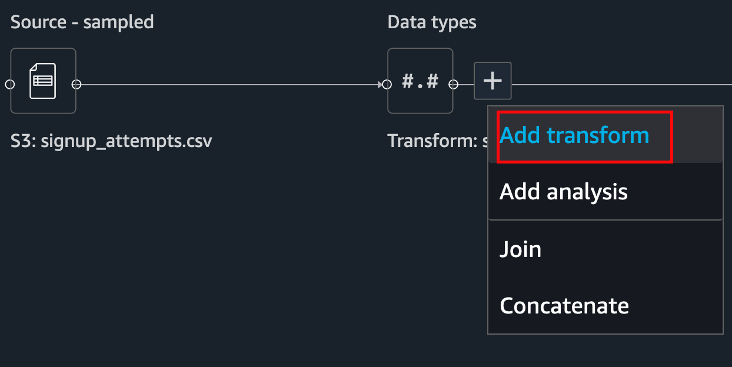Select Concatenate in the dropdown menu
The image size is (732, 367).
[564, 305]
